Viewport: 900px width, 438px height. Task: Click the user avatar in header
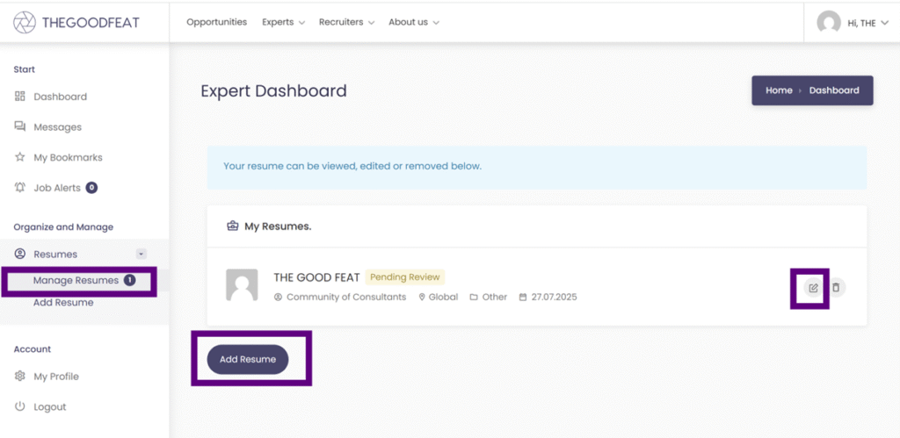tap(828, 23)
